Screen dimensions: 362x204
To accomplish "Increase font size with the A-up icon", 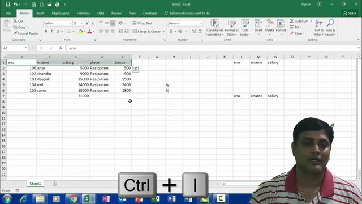I will 87,23.
